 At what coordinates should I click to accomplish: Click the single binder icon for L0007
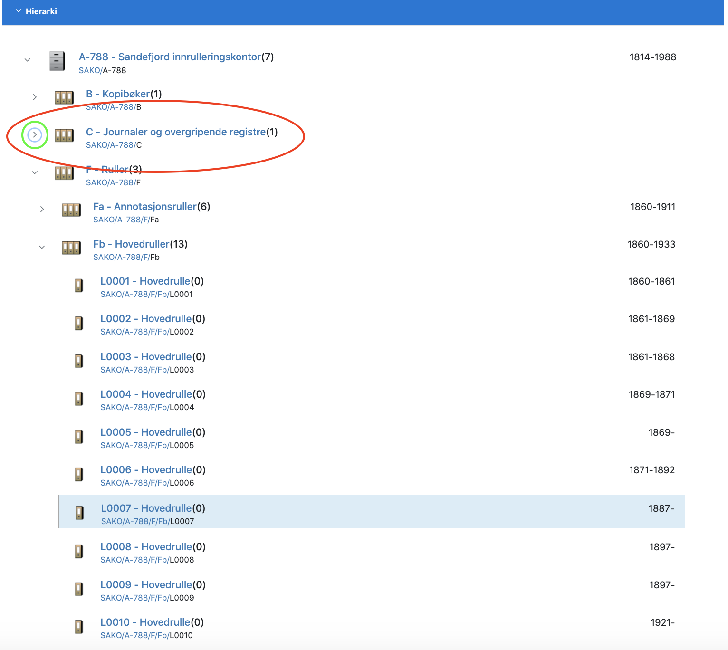click(80, 513)
